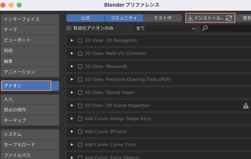Enable the MeasureIt add-on

pos(80,66)
